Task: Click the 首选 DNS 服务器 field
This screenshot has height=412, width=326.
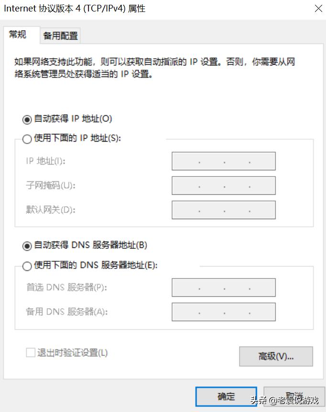Action: click(x=223, y=287)
